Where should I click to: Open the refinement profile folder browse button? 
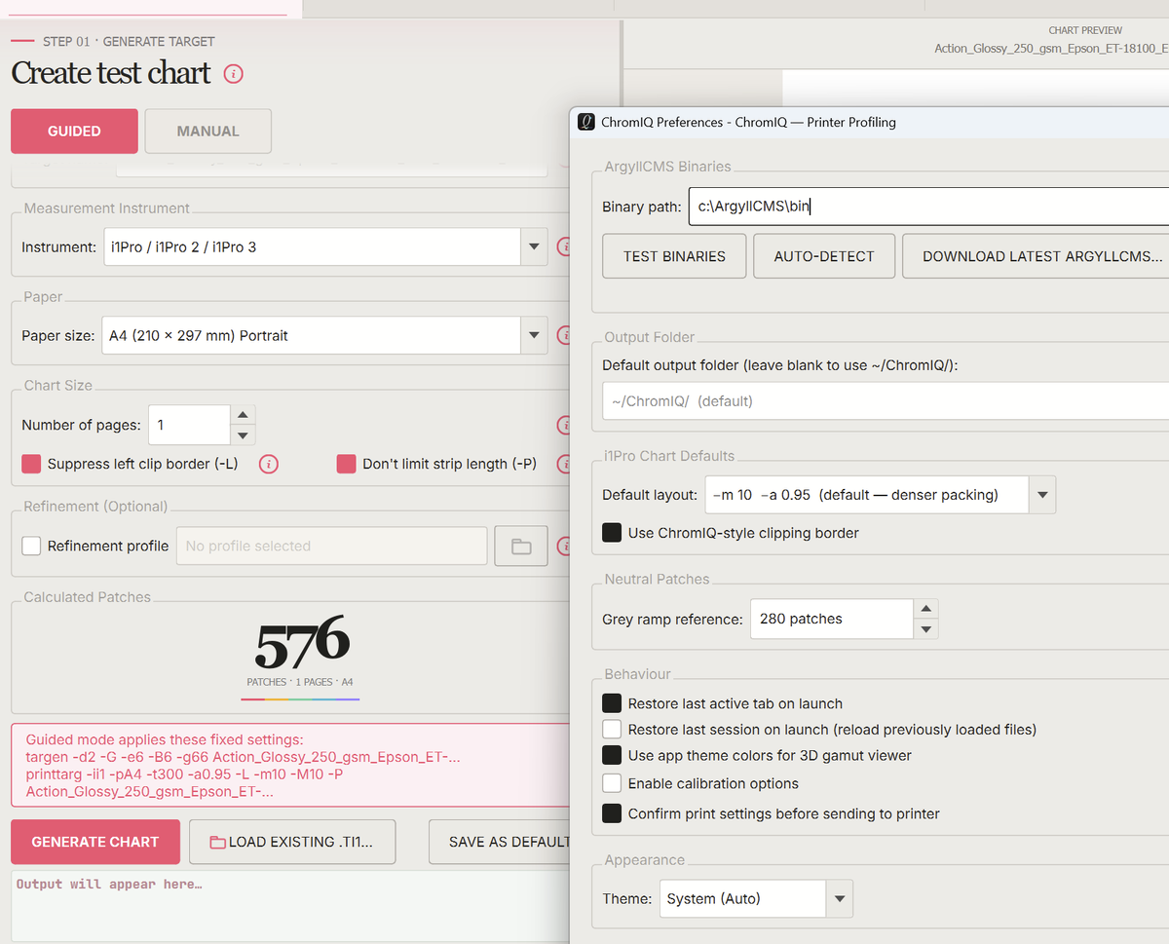coord(521,547)
